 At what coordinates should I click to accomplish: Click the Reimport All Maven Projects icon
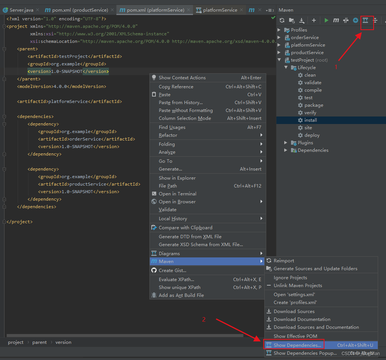click(x=281, y=20)
